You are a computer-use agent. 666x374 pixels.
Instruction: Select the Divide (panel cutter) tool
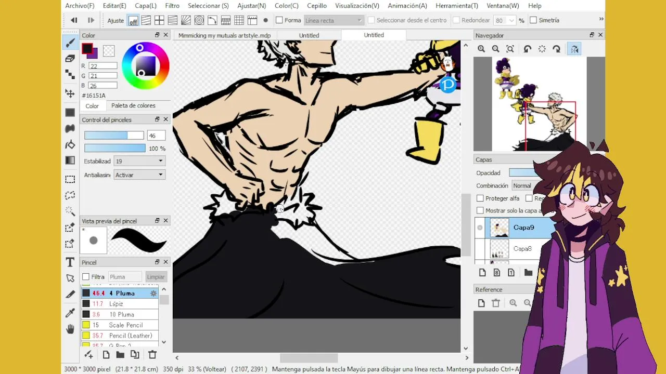coord(70,295)
